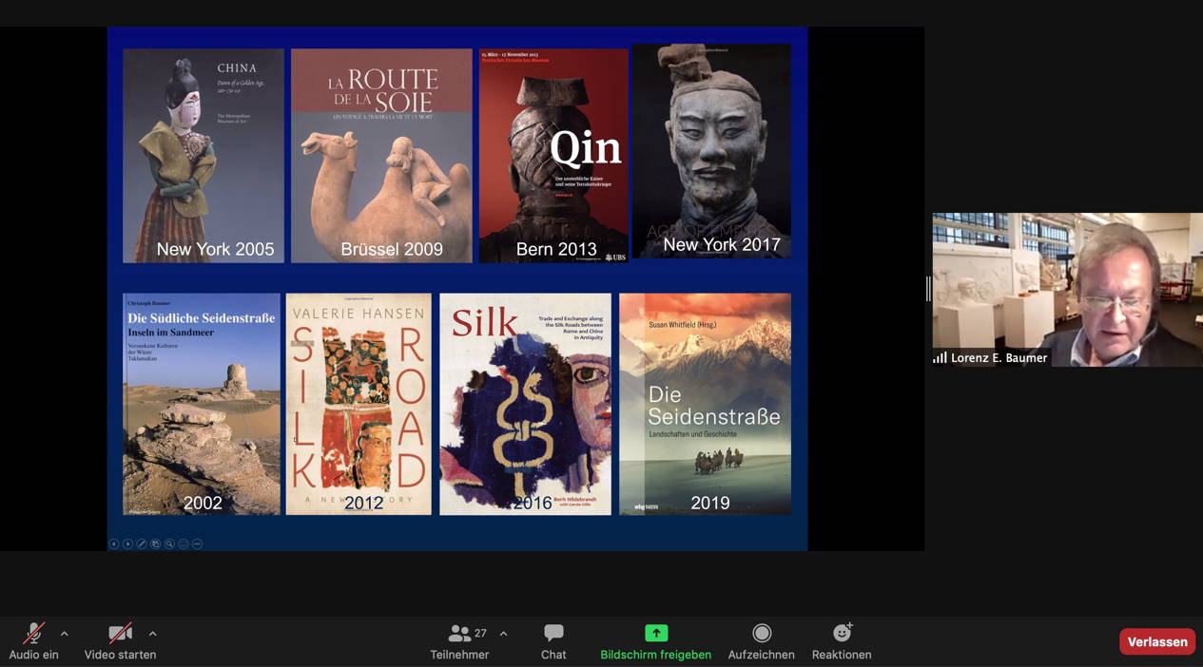Screen dimensions: 1203x667
Task: Click the green Bildschirm freigeben share icon
Action: click(656, 633)
